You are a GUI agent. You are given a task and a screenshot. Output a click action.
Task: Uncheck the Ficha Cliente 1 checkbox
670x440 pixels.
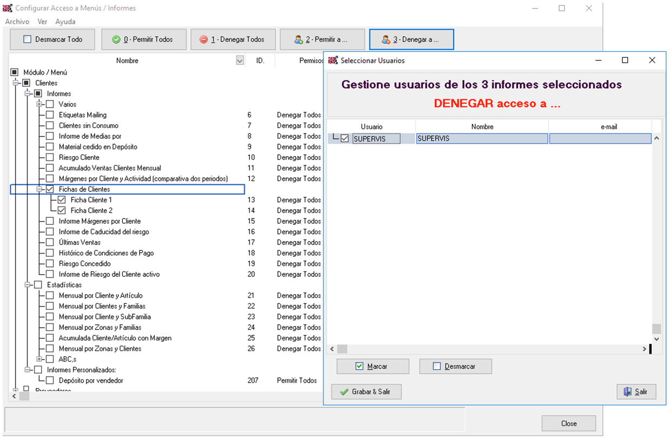[62, 200]
